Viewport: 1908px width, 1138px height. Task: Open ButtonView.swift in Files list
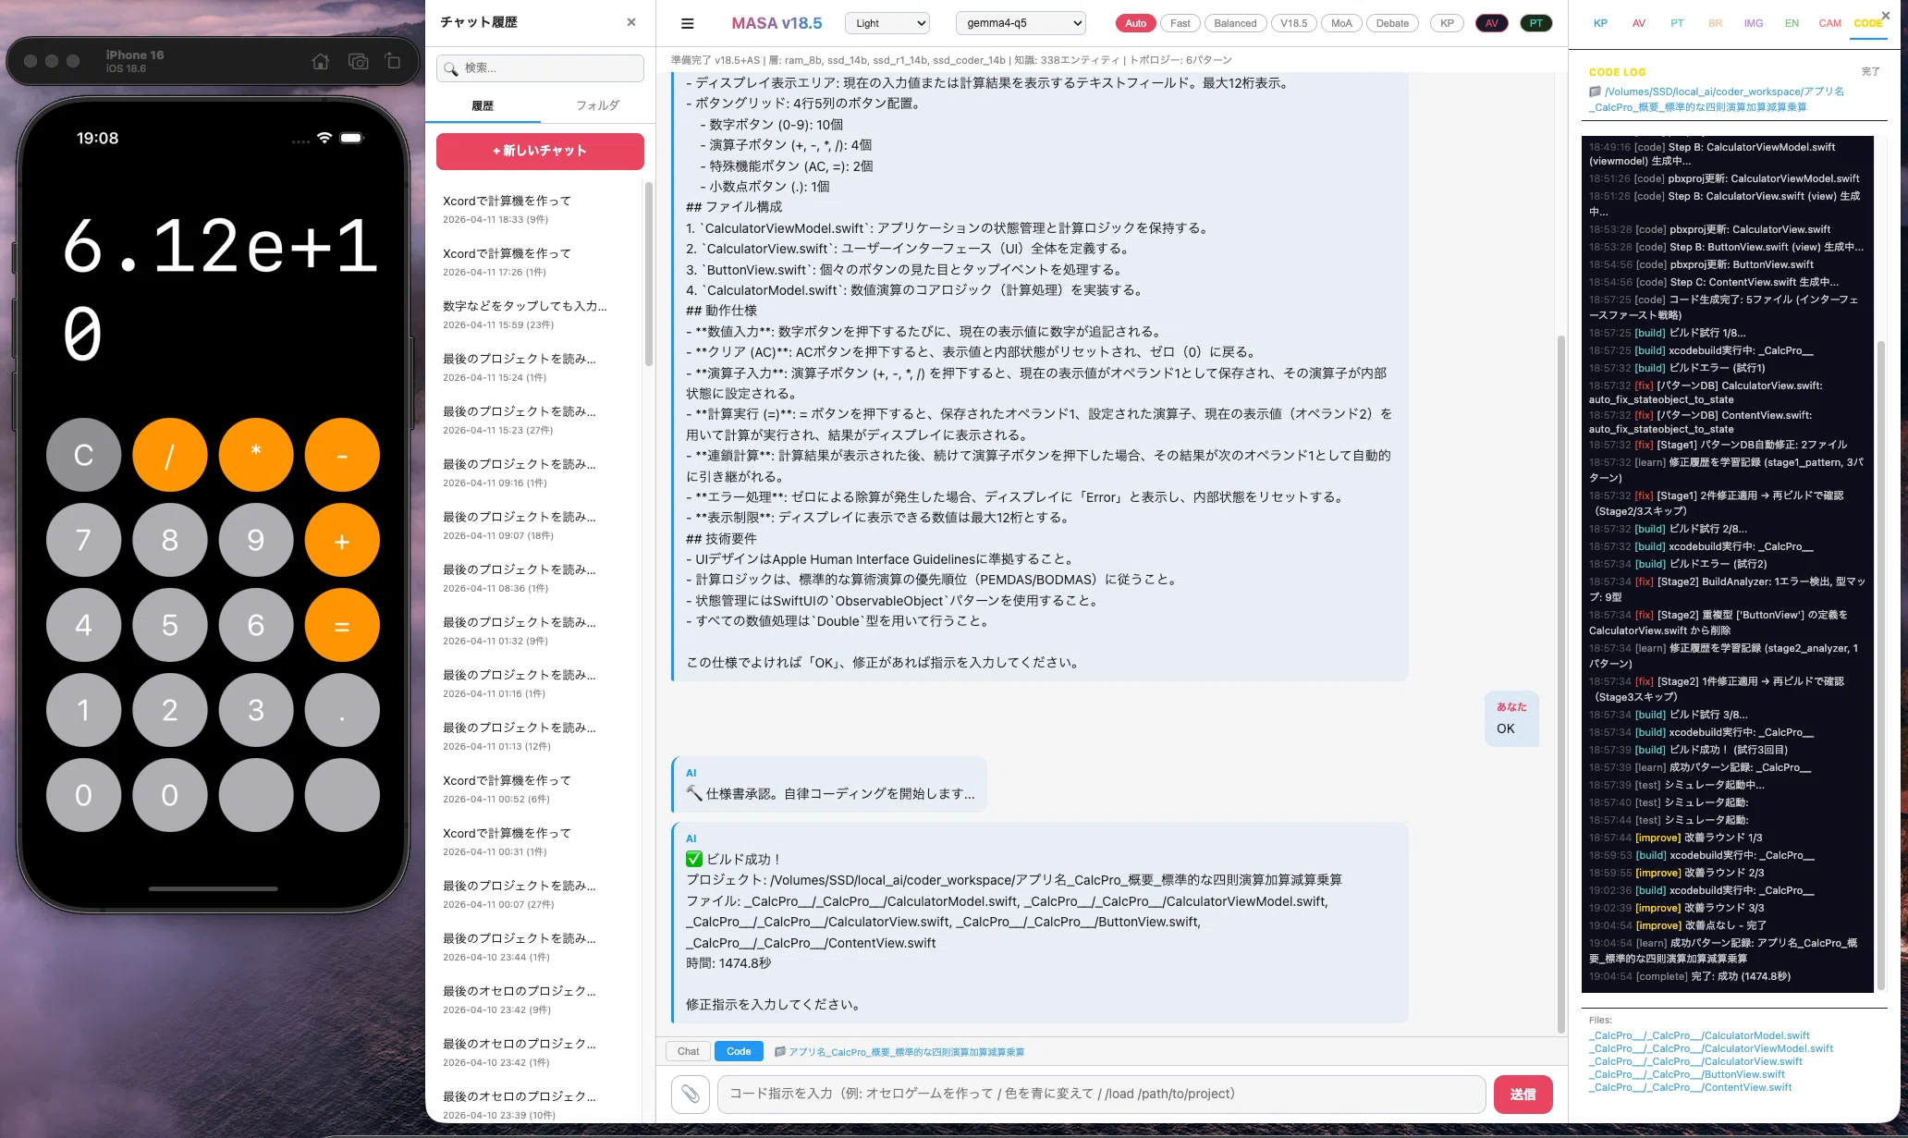coord(1687,1074)
